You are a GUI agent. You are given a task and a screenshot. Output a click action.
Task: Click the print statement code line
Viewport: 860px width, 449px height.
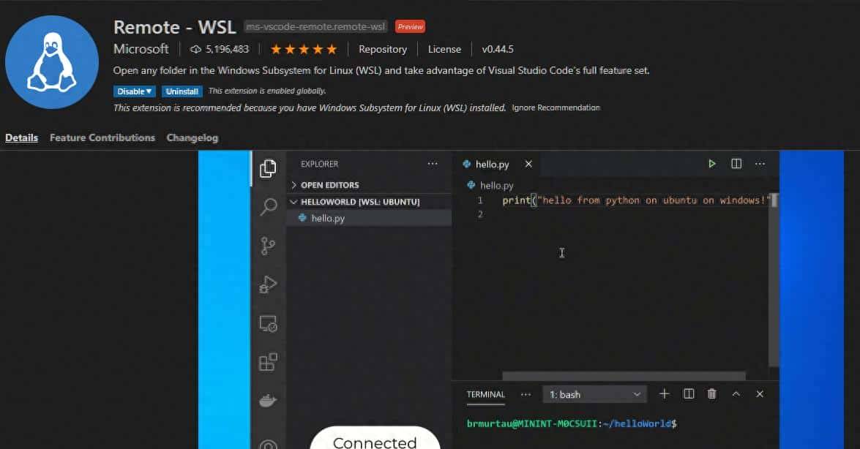pos(636,200)
